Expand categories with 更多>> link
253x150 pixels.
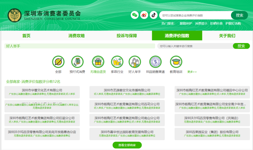pos(192,72)
